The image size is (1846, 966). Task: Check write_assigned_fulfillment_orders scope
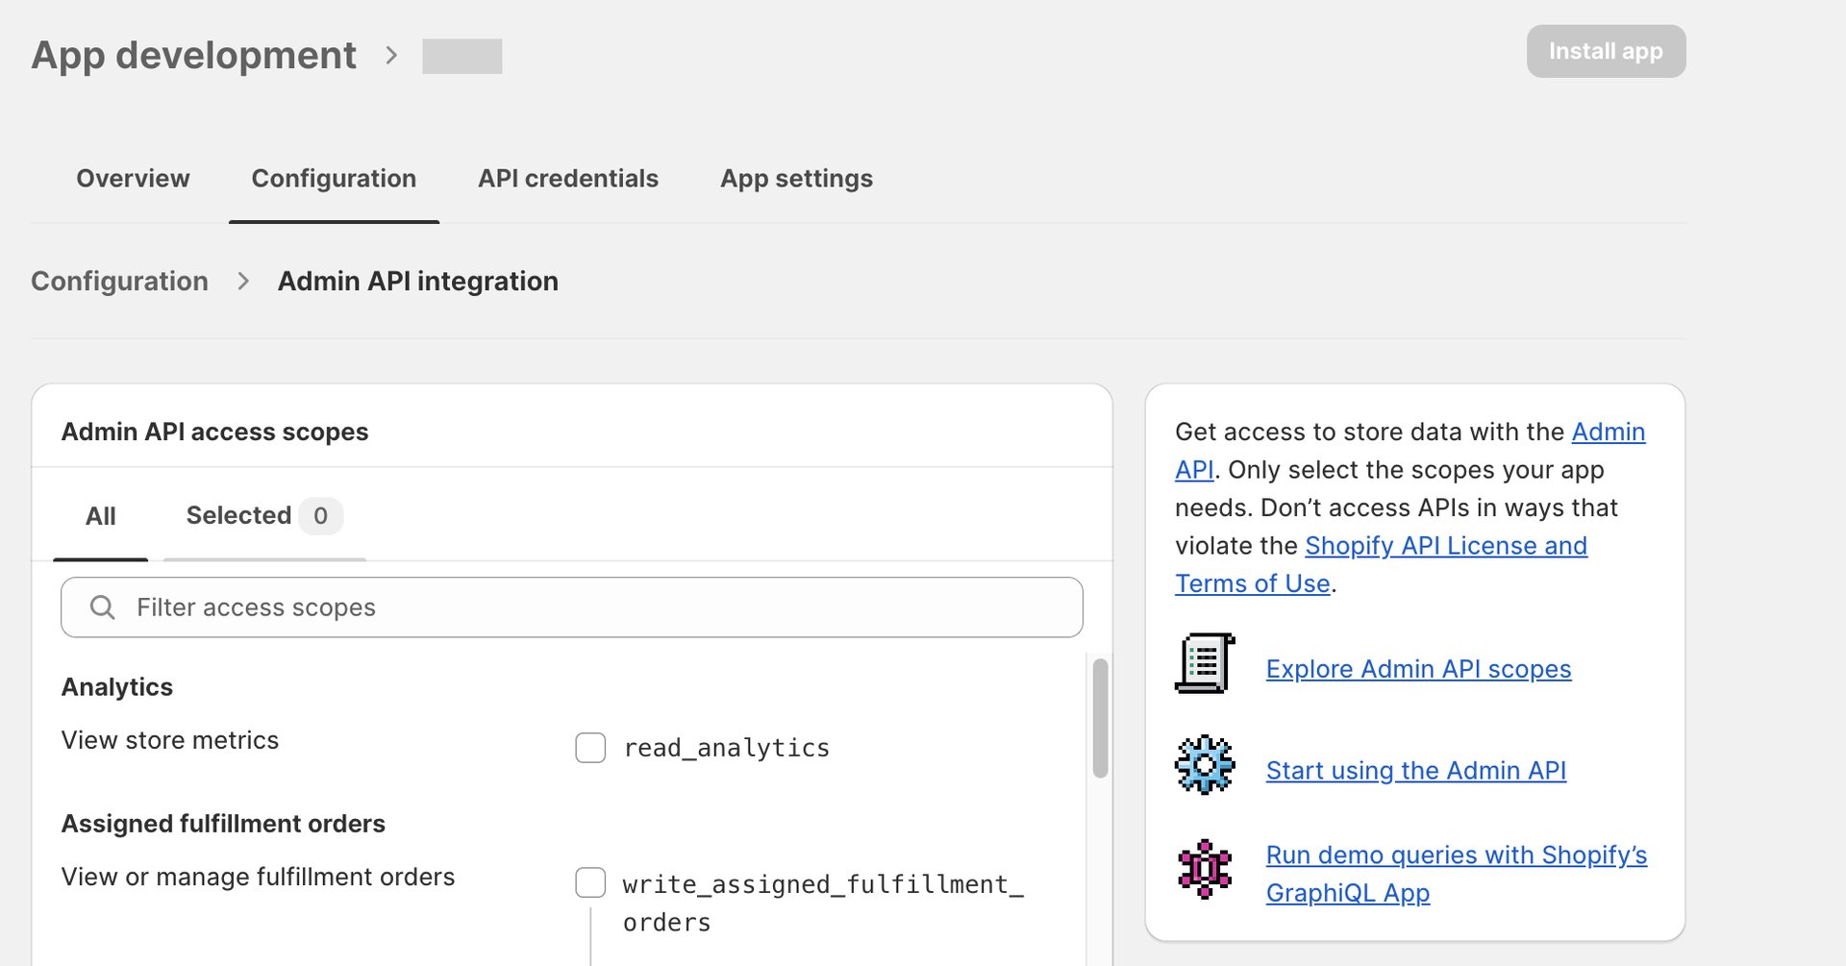pos(590,882)
